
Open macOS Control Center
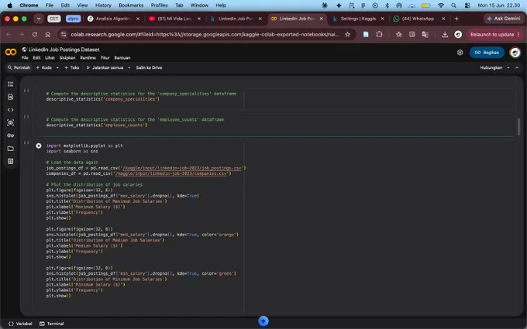pyautogui.click(x=467, y=5)
